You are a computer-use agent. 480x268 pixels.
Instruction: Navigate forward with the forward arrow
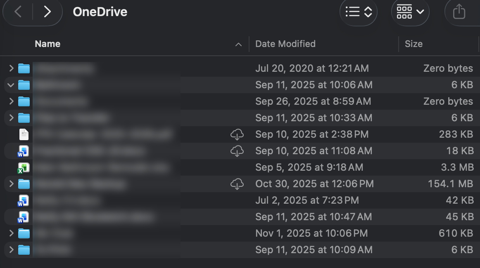48,12
